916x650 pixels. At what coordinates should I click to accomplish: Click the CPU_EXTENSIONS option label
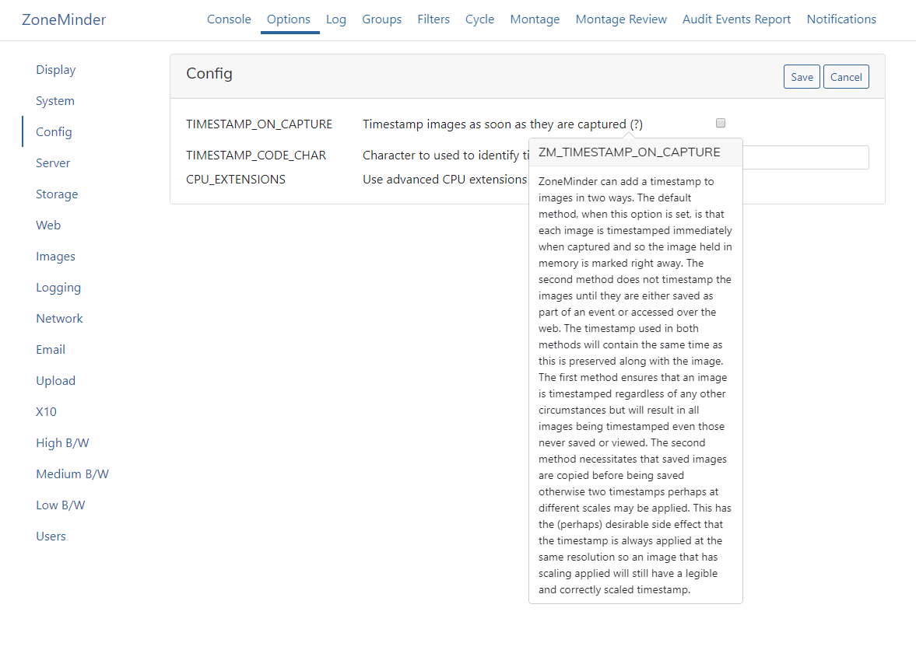[x=236, y=179]
